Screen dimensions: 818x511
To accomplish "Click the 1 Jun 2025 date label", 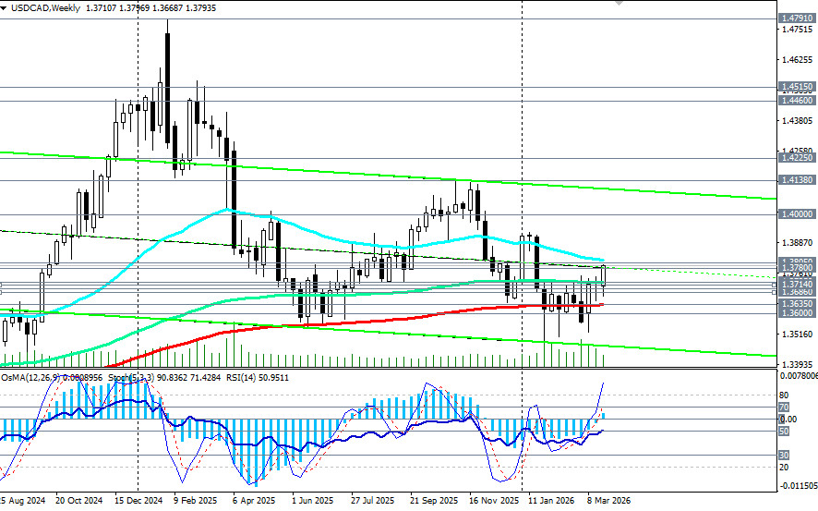I will [x=312, y=501].
